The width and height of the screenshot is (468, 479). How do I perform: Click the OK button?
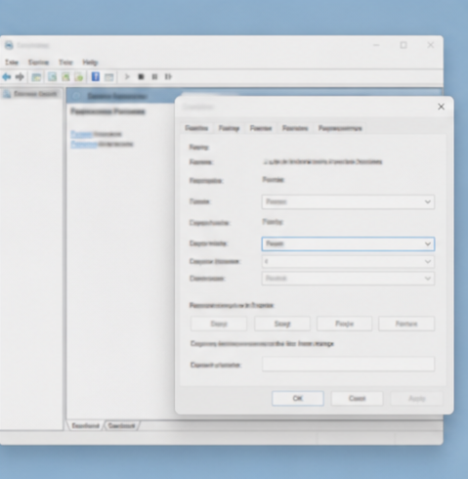pos(298,398)
